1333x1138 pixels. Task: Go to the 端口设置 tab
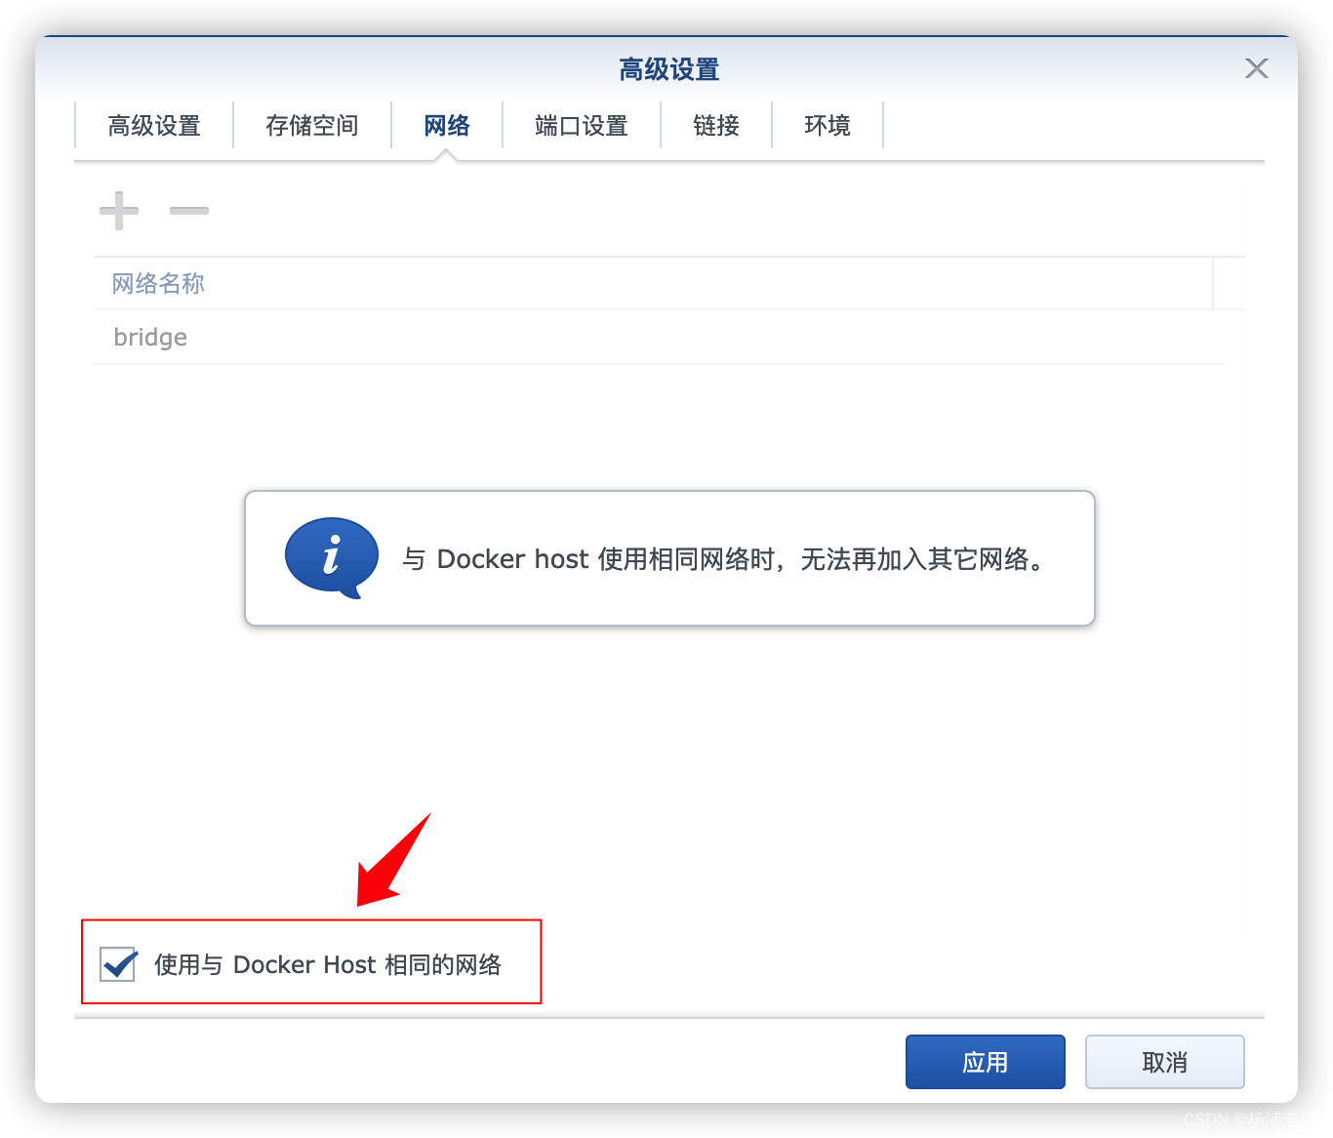(x=582, y=126)
